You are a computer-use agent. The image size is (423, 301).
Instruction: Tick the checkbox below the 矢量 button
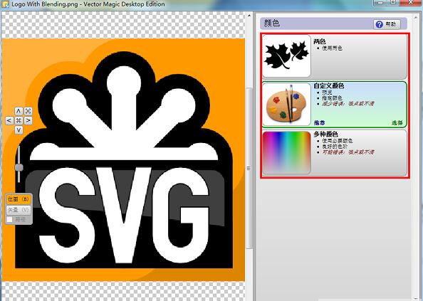[x=10, y=219]
